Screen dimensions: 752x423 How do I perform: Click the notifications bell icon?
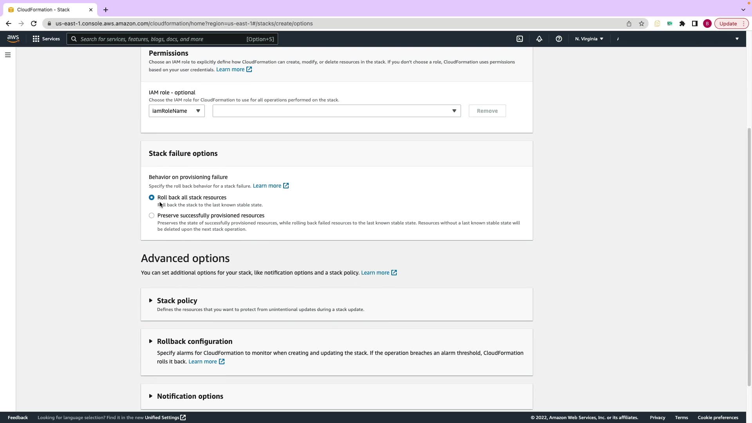pyautogui.click(x=539, y=39)
